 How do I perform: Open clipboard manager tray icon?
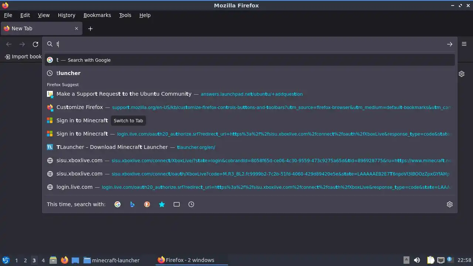click(431, 260)
